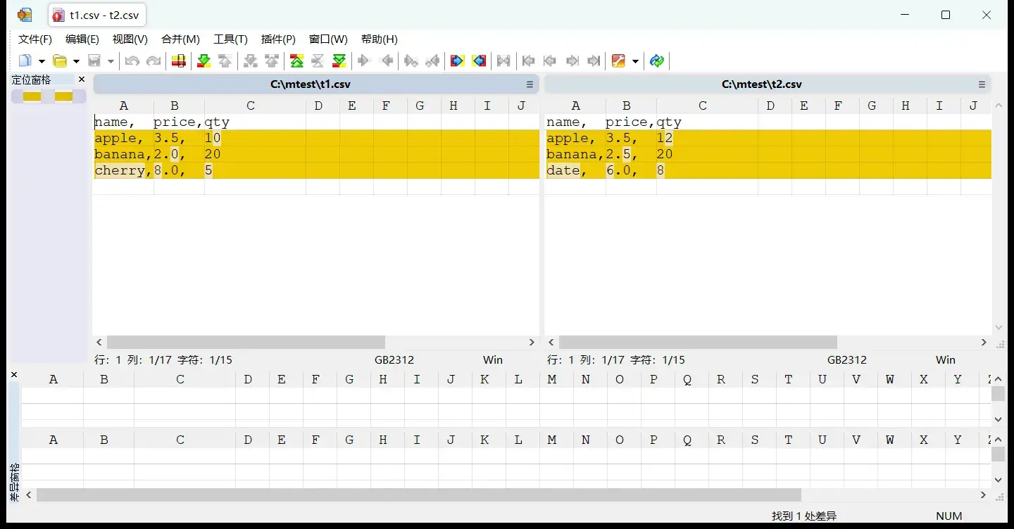
Task: Expand the Save dropdown arrow
Action: [x=111, y=62]
